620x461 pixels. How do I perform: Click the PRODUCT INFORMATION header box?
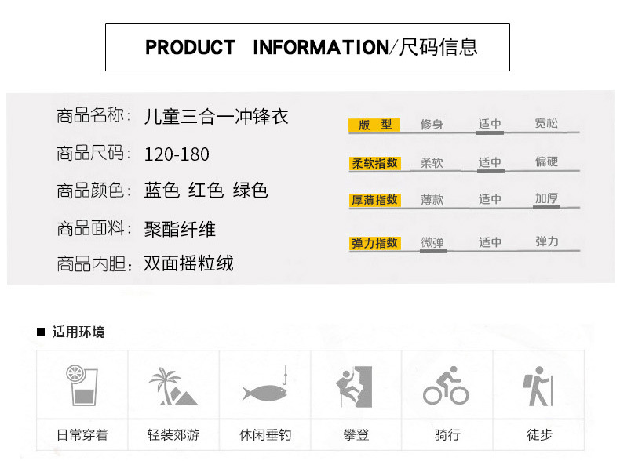coord(308,47)
